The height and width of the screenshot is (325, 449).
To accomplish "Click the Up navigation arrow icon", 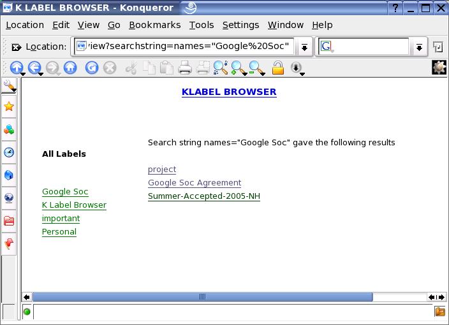I will point(17,68).
